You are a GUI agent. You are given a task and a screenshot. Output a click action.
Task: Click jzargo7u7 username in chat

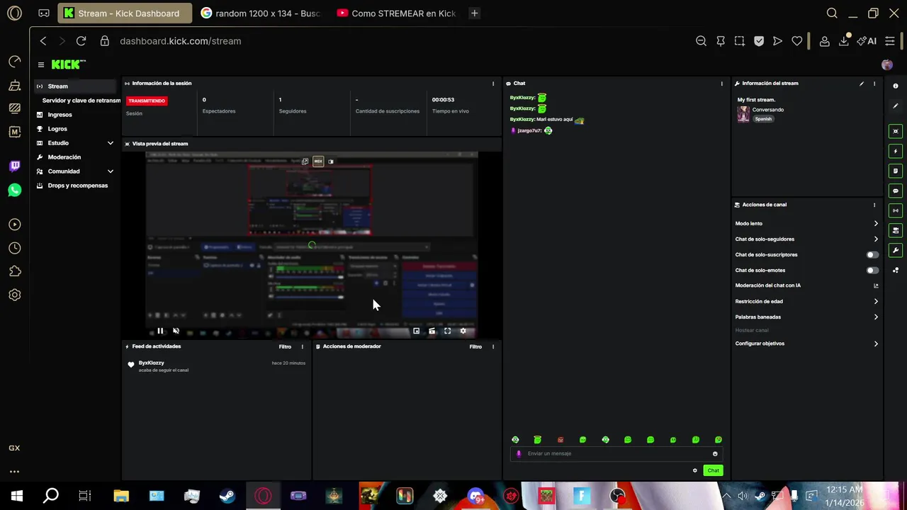[529, 131]
